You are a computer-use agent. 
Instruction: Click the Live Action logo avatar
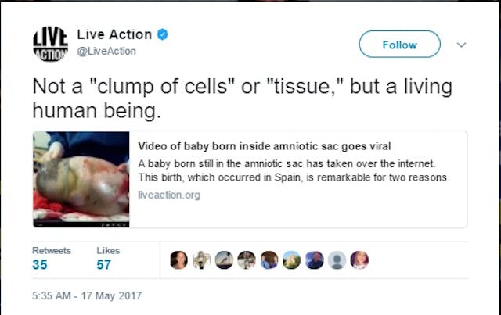tap(50, 44)
